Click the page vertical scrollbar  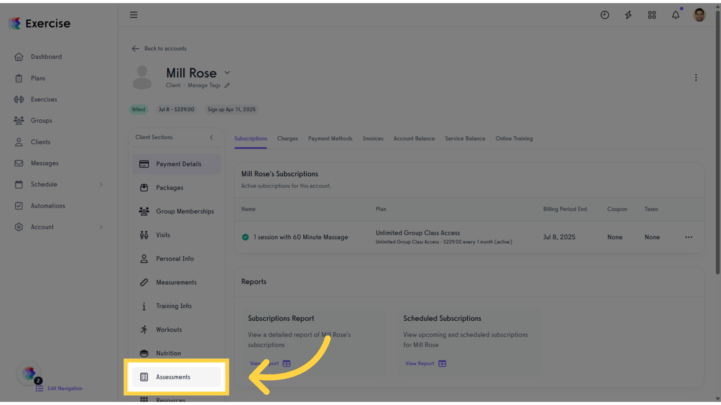pos(718,142)
